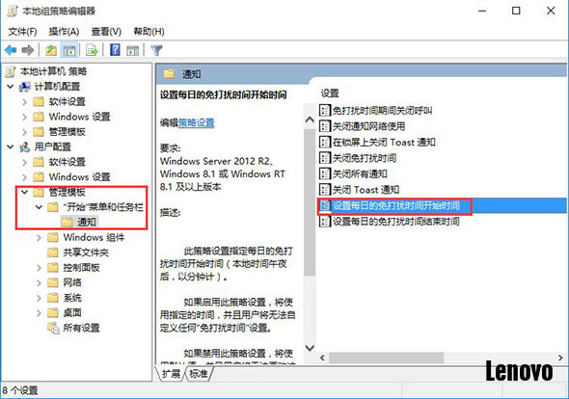Click the 策略设置 link
This screenshot has width=569, height=399.
point(196,123)
